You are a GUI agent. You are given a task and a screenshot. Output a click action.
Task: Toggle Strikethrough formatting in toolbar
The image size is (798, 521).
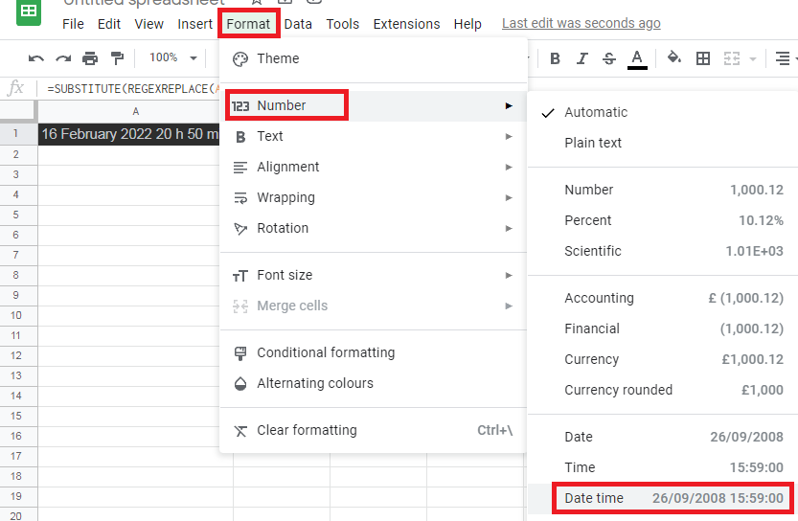click(609, 58)
